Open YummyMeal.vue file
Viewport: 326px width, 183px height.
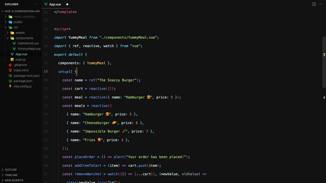[x=29, y=49]
